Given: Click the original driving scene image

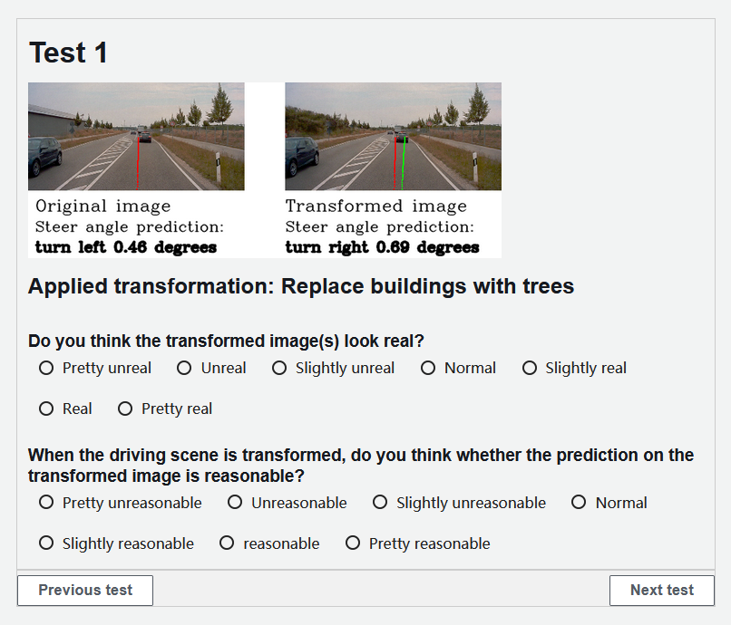Looking at the screenshot, I should 136,137.
